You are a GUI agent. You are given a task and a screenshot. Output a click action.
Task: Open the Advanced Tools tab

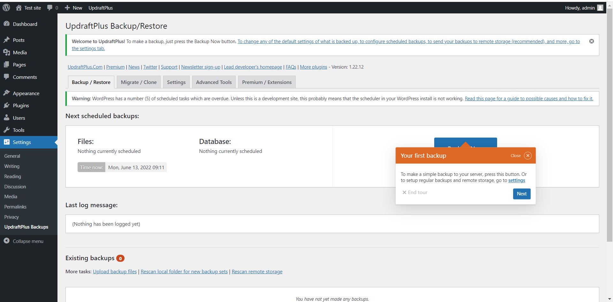[x=214, y=82]
